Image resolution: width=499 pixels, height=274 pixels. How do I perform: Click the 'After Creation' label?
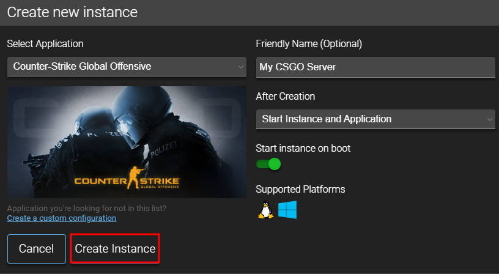pyautogui.click(x=286, y=97)
